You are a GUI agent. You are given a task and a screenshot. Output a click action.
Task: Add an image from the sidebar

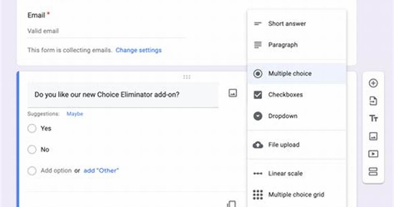[373, 136]
